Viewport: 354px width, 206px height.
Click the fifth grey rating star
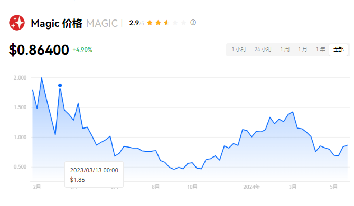(x=183, y=23)
